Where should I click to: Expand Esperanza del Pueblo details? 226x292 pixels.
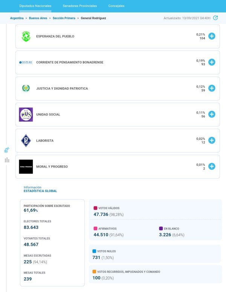point(212,36)
